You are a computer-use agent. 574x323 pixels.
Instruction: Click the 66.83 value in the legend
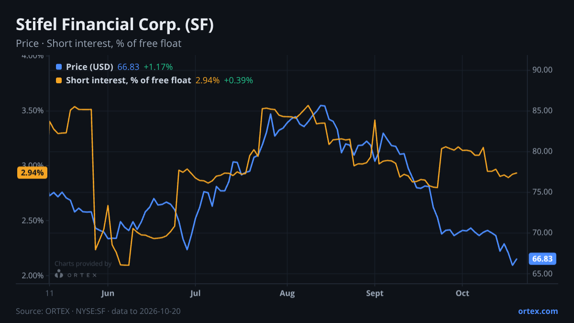pos(128,67)
